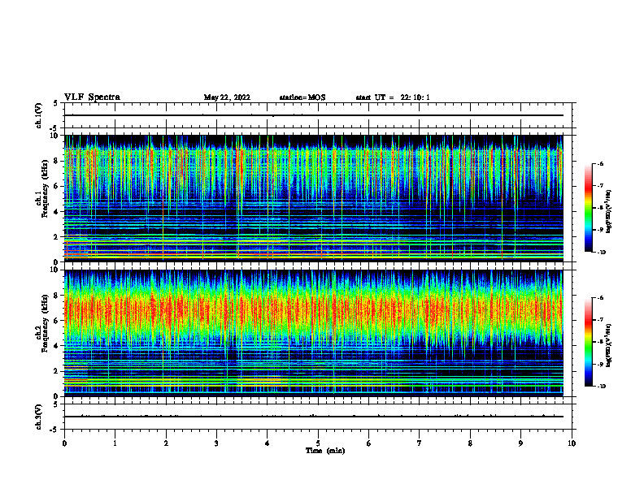Click the "VLF Spectra" title text
The width and height of the screenshot is (644, 497).
(92, 97)
